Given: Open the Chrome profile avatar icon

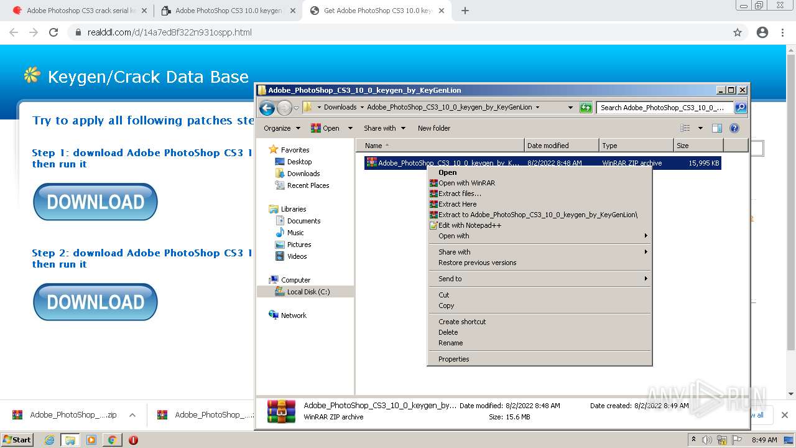Looking at the screenshot, I should [x=762, y=32].
